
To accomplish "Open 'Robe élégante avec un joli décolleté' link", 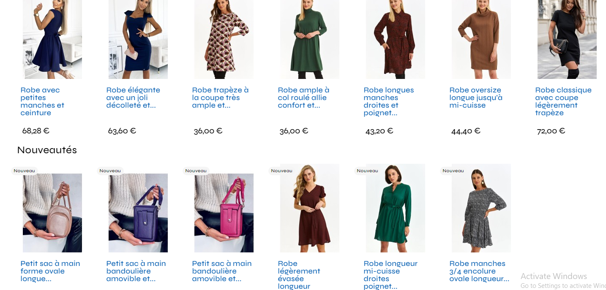I will pos(133,98).
